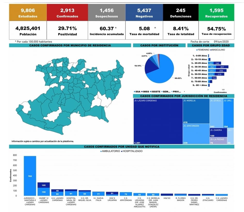Click the 105 hospitalized bar segment for HGZMF 12
This screenshot has height=212, width=244.
tap(44, 185)
